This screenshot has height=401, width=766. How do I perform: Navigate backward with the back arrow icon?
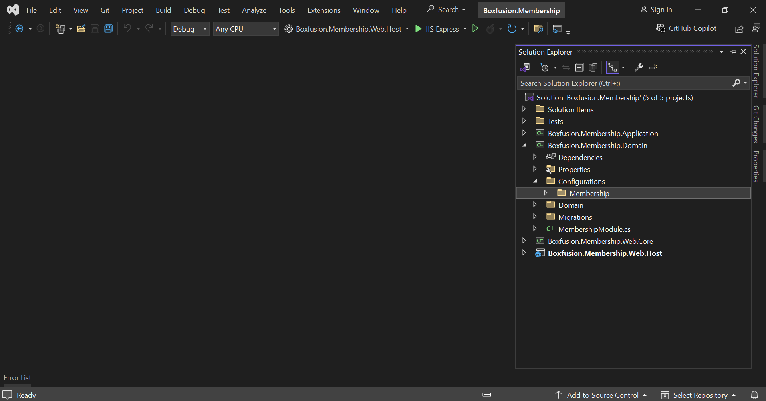[x=19, y=29]
